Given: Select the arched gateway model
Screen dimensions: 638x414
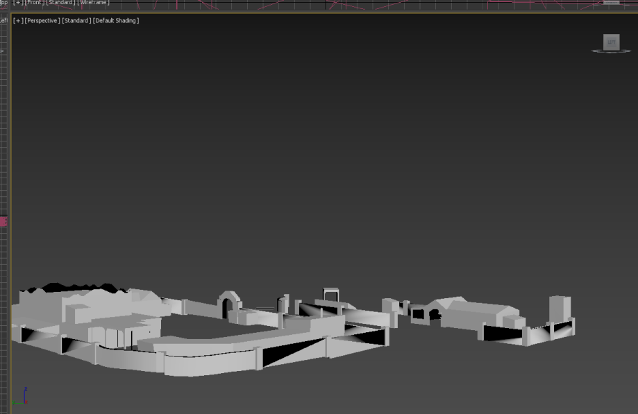Looking at the screenshot, I should 228,303.
